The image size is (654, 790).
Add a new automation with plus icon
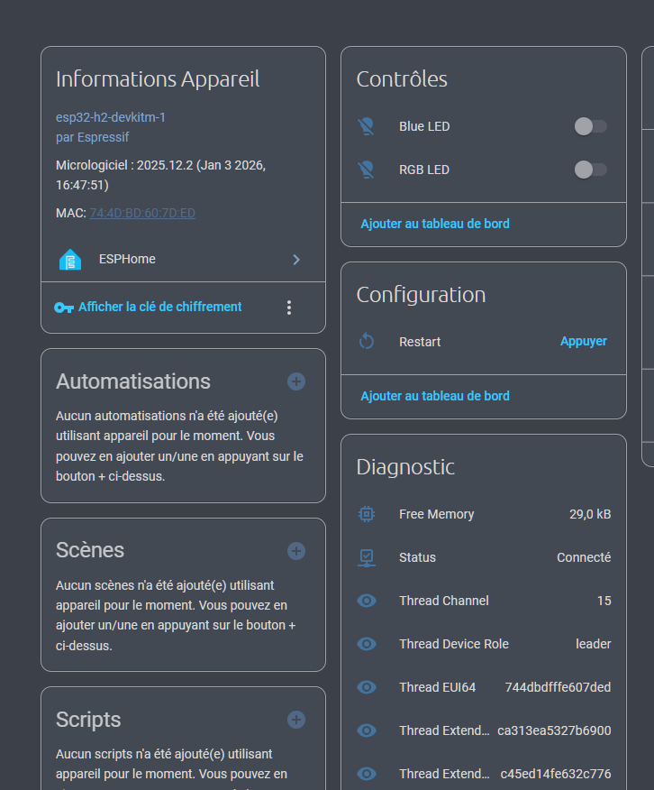pos(296,381)
